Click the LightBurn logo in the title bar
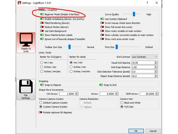 pos(19,3)
